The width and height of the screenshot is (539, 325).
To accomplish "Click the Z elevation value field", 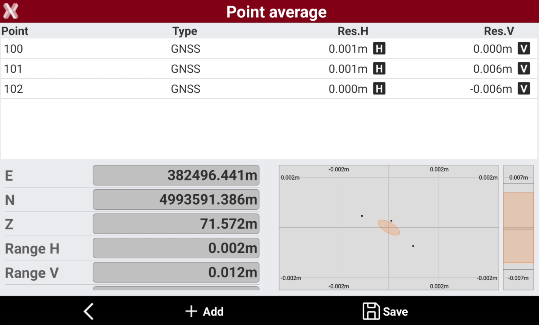I will [176, 224].
